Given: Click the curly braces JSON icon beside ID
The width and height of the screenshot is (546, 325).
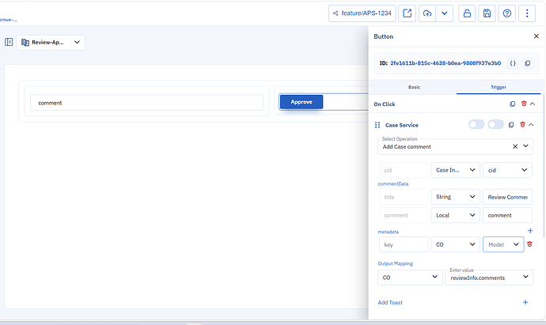Looking at the screenshot, I should click(x=513, y=63).
